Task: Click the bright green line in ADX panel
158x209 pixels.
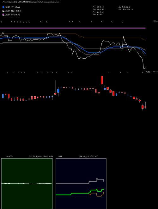Action: [80, 193]
